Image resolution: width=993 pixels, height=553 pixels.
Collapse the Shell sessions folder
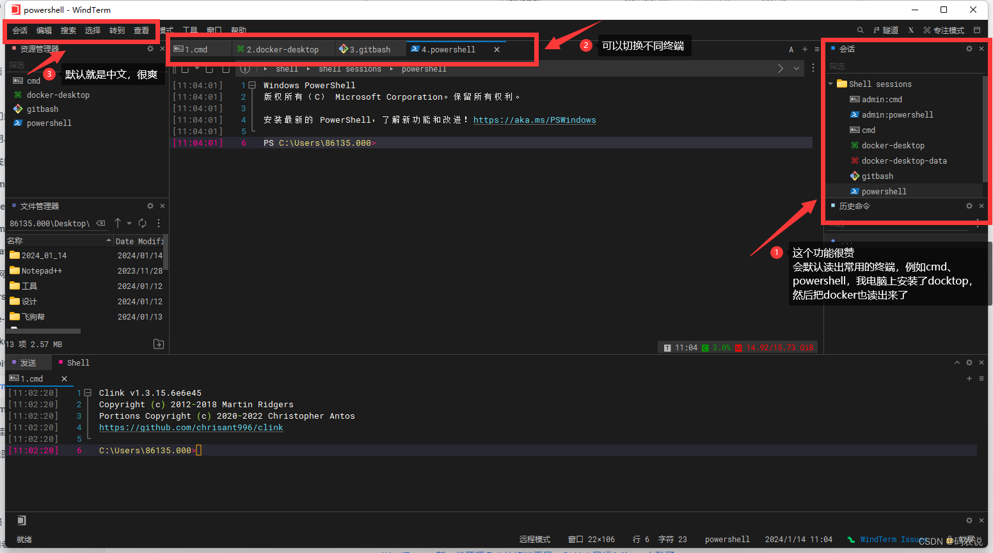pyautogui.click(x=830, y=84)
